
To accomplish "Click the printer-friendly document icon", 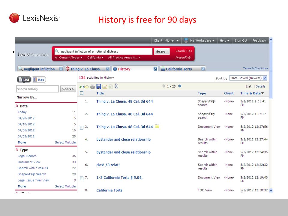I will click(x=116, y=86).
